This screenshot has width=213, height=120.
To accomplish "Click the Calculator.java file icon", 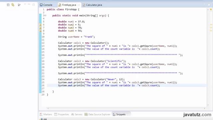I will coord(84,5).
